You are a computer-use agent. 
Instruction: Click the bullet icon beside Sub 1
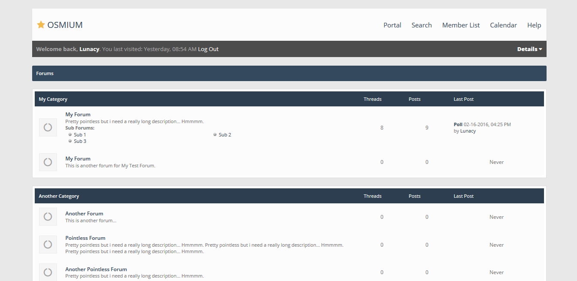click(x=70, y=135)
